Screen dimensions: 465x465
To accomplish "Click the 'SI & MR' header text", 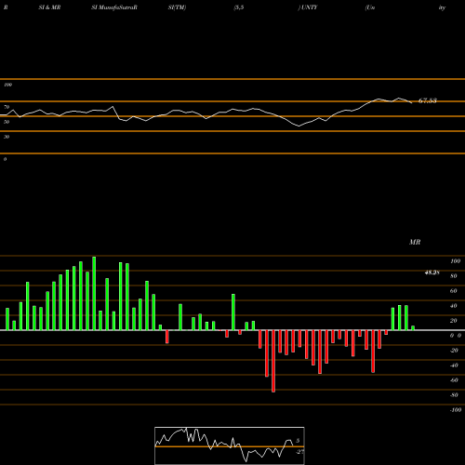I will [49, 7].
